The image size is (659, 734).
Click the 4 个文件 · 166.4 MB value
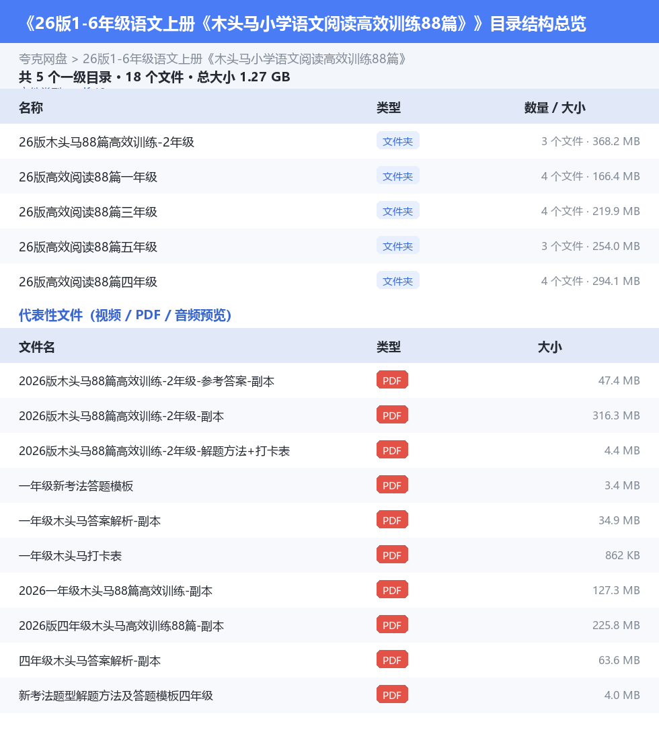tap(590, 177)
